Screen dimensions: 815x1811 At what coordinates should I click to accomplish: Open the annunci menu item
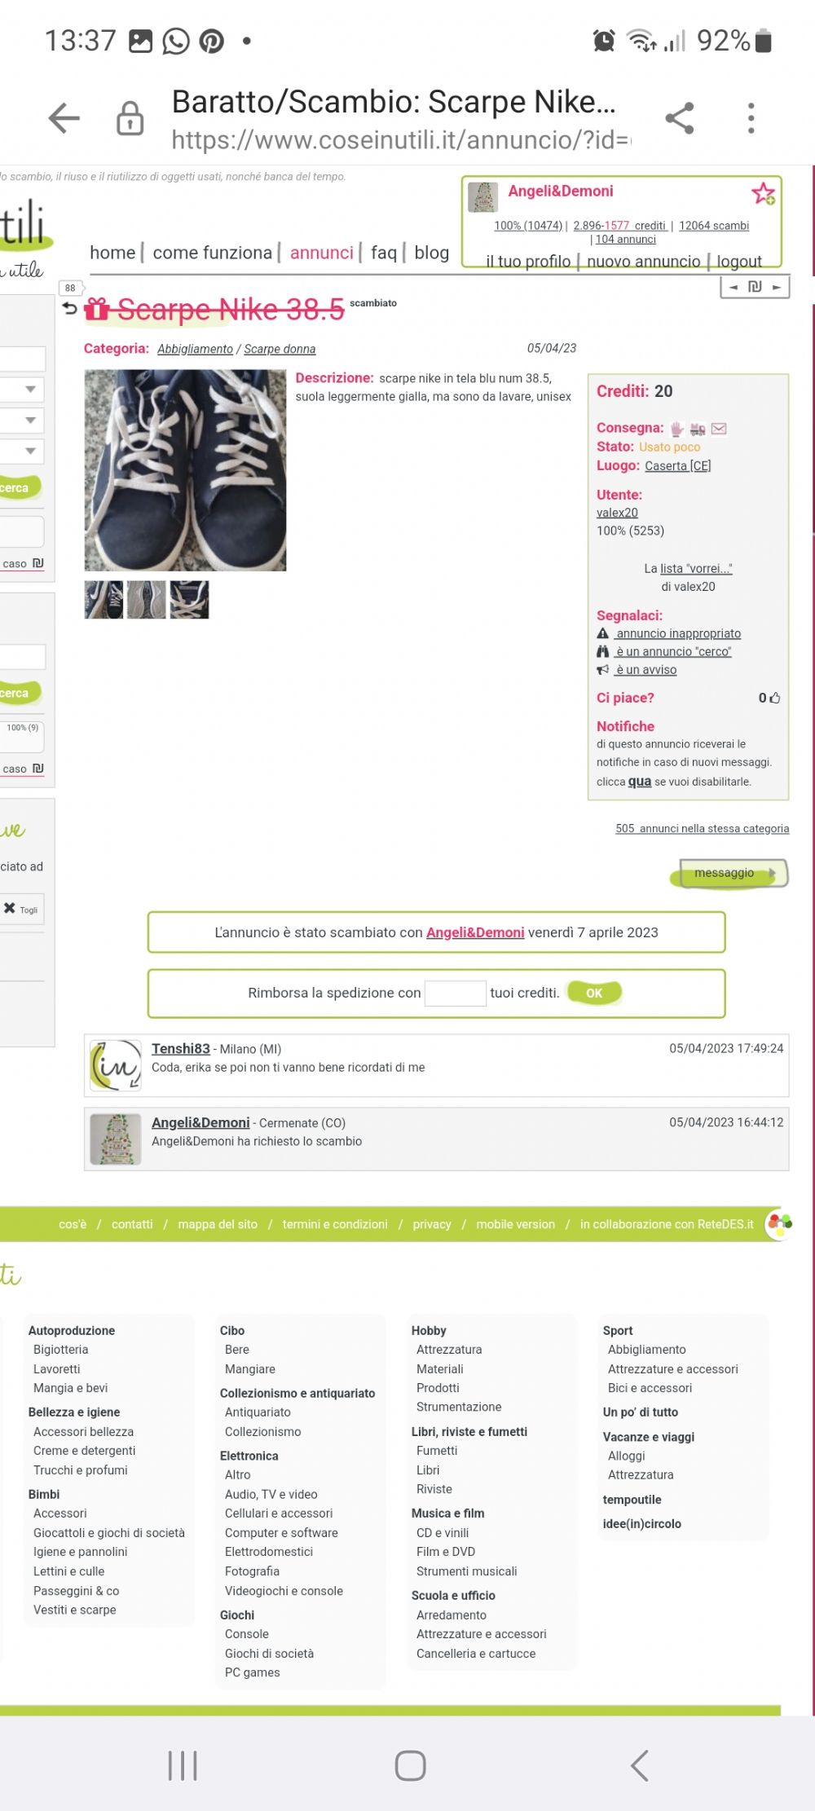(x=322, y=253)
